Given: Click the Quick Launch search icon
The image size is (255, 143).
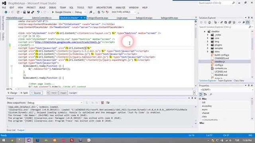Looking at the screenshot, I should coord(233,3).
